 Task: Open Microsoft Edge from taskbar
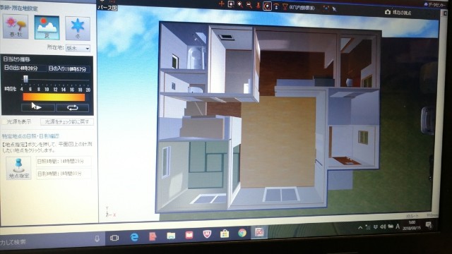click(134, 237)
